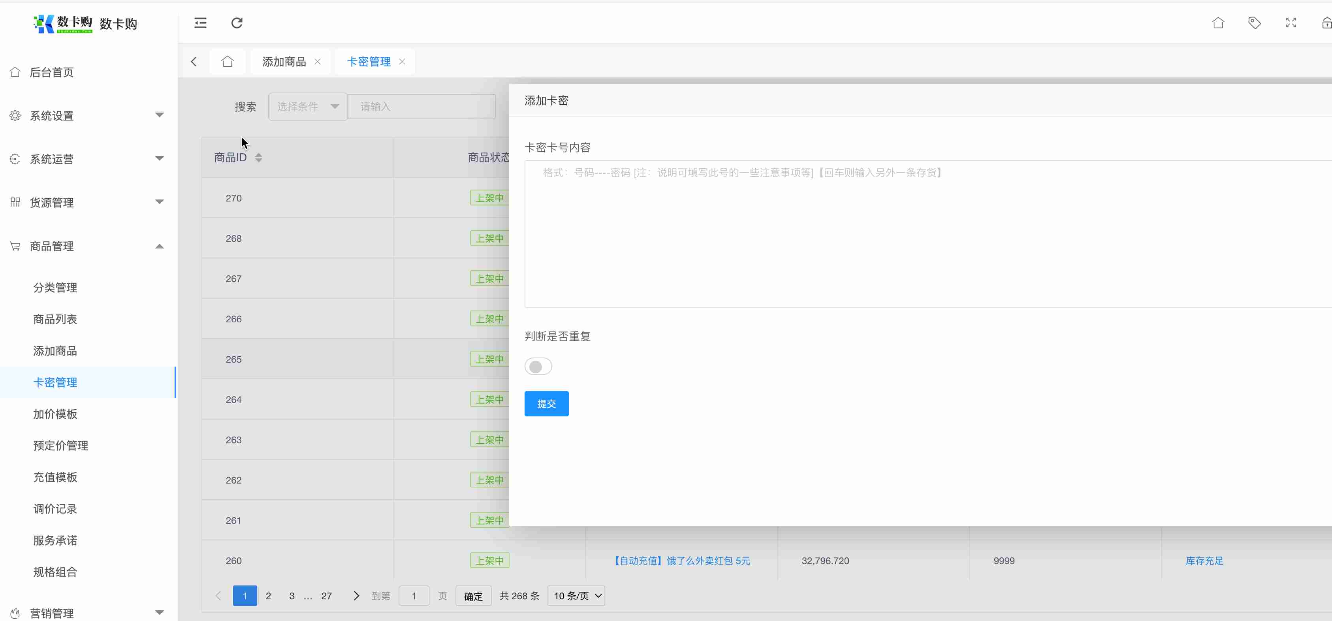Close the 添加商品 tab

pos(318,62)
